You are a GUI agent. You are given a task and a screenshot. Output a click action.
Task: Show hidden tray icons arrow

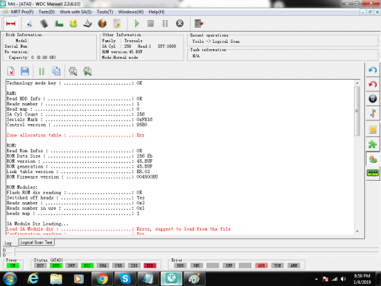tap(317, 279)
